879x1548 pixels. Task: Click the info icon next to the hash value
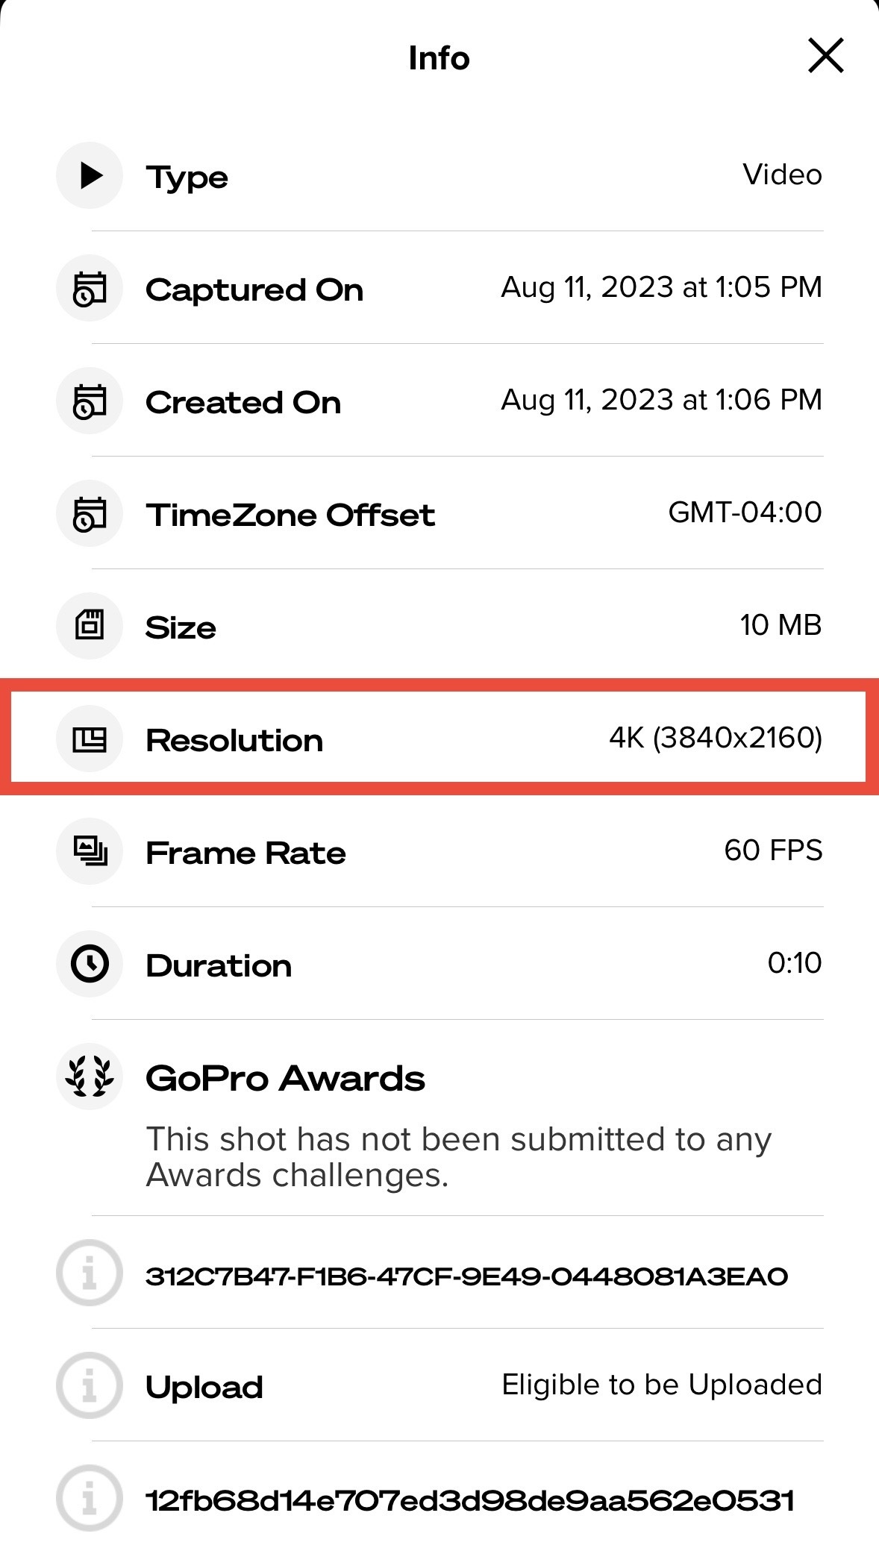coord(90,1498)
